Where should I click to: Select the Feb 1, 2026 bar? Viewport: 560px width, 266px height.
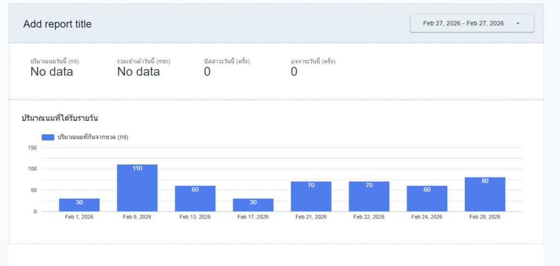pos(79,205)
